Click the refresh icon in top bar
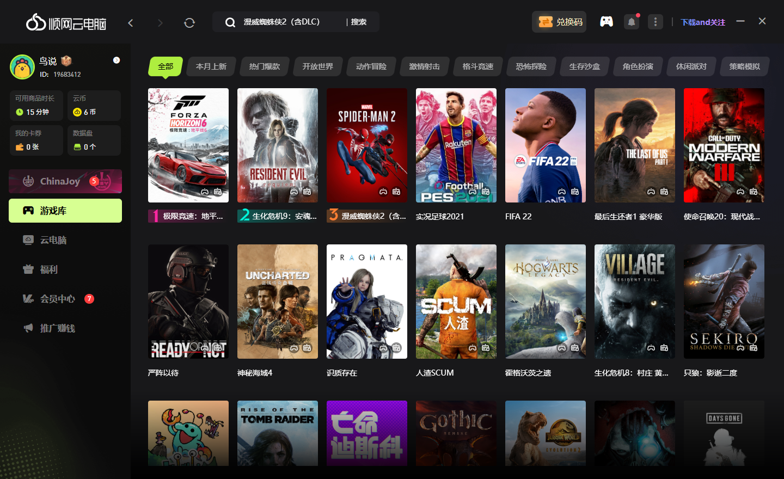The width and height of the screenshot is (784, 479). click(189, 22)
